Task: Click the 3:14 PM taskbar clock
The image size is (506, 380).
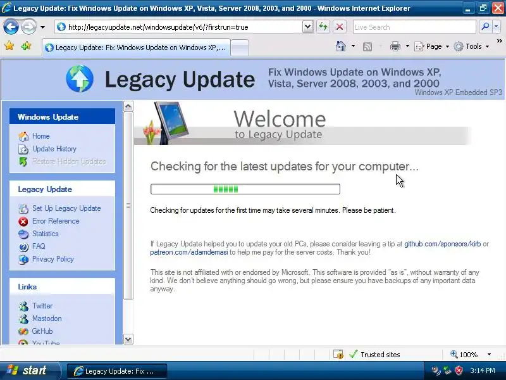Action: click(482, 370)
